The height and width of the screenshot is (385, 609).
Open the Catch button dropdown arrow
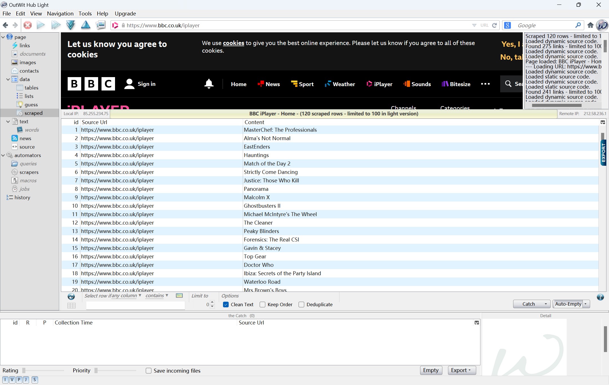pos(546,304)
